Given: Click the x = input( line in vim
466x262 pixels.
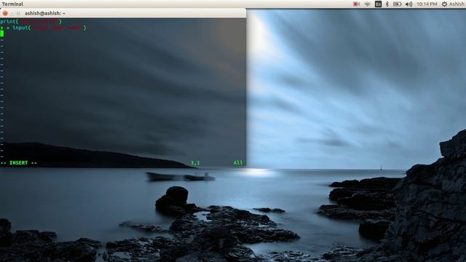Looking at the screenshot, I should point(43,28).
